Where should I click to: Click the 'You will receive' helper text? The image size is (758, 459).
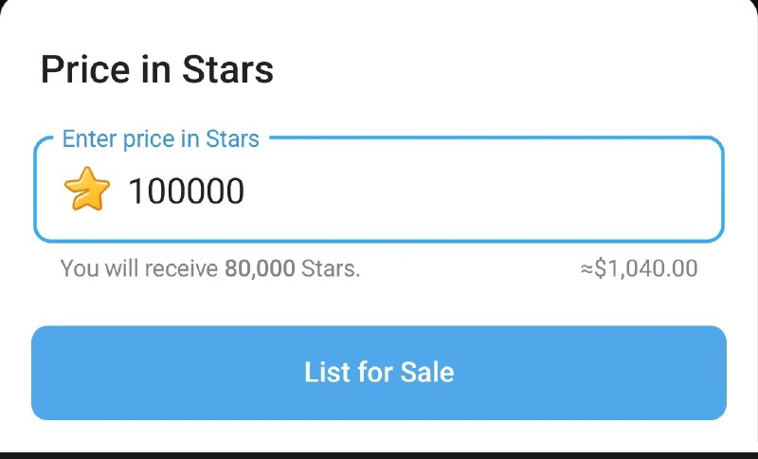click(139, 268)
